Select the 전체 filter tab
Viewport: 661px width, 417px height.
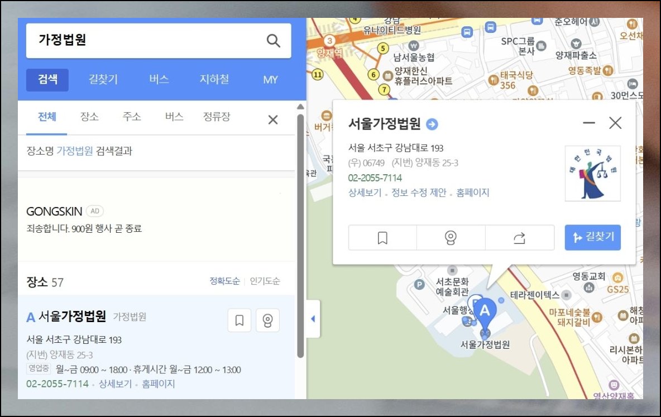47,117
